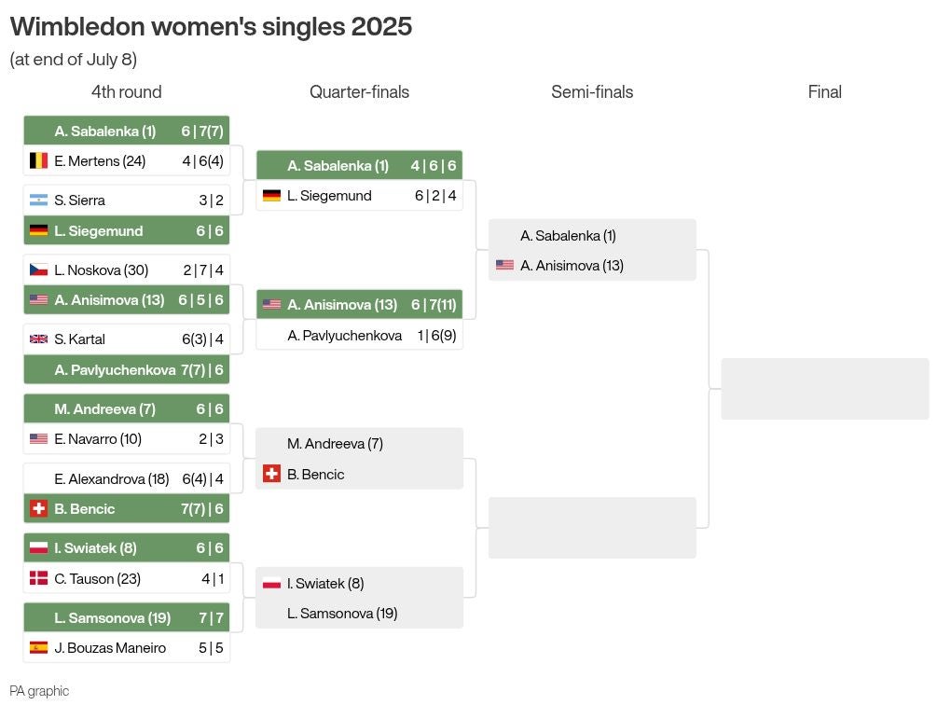The height and width of the screenshot is (705, 951).
Task: Click the German flag beside L. Siegemund quarter-final
Action: point(271,195)
